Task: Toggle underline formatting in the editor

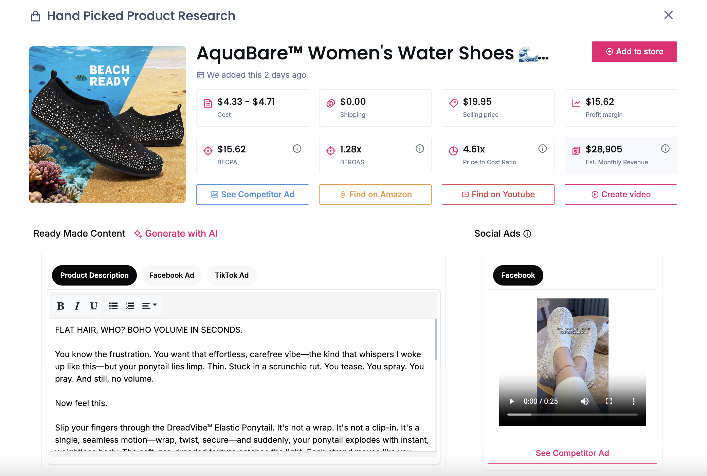Action: [x=94, y=306]
